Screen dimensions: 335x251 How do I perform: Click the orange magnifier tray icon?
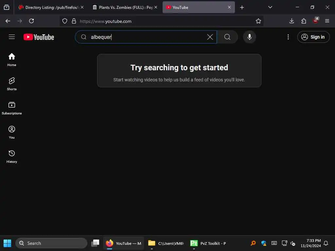pyautogui.click(x=253, y=243)
